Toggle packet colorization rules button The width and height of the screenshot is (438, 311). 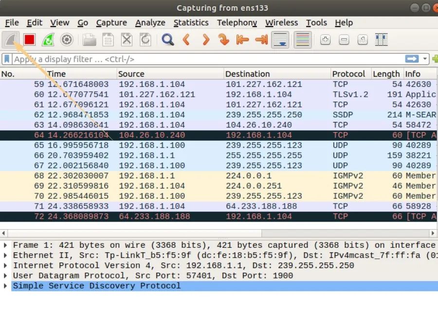point(303,40)
